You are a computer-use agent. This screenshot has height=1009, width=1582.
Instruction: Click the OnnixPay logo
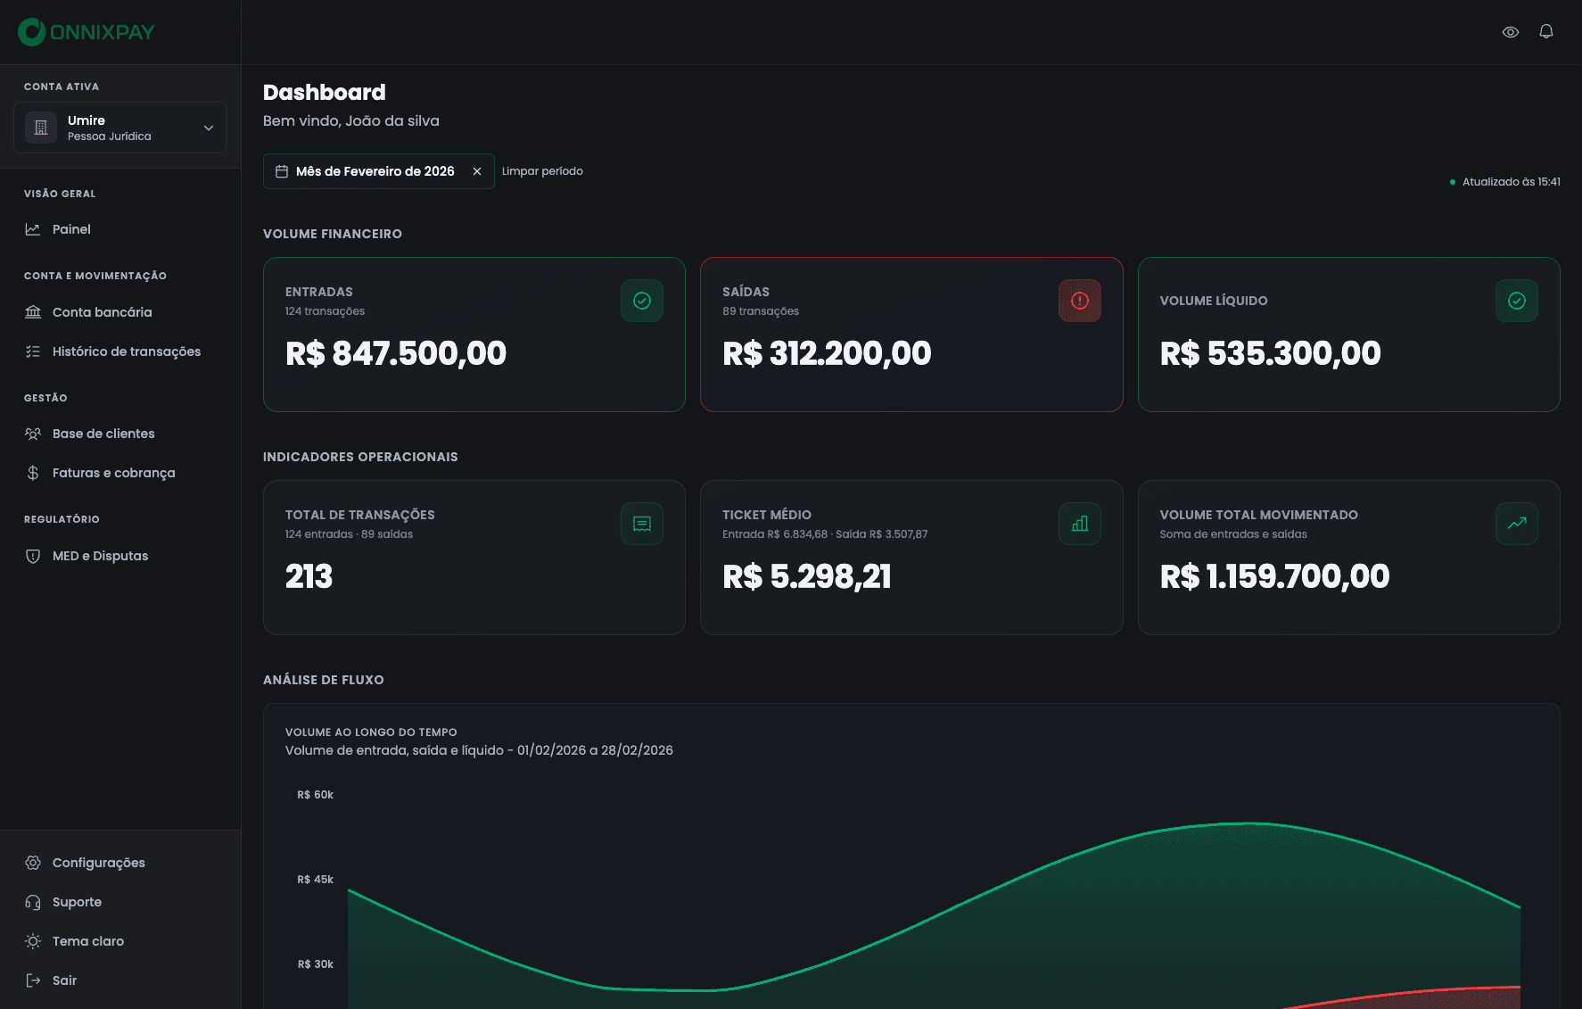87,32
